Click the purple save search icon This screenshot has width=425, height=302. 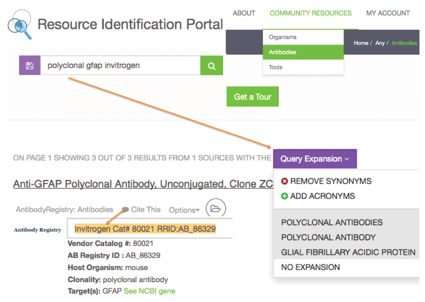[x=30, y=65]
